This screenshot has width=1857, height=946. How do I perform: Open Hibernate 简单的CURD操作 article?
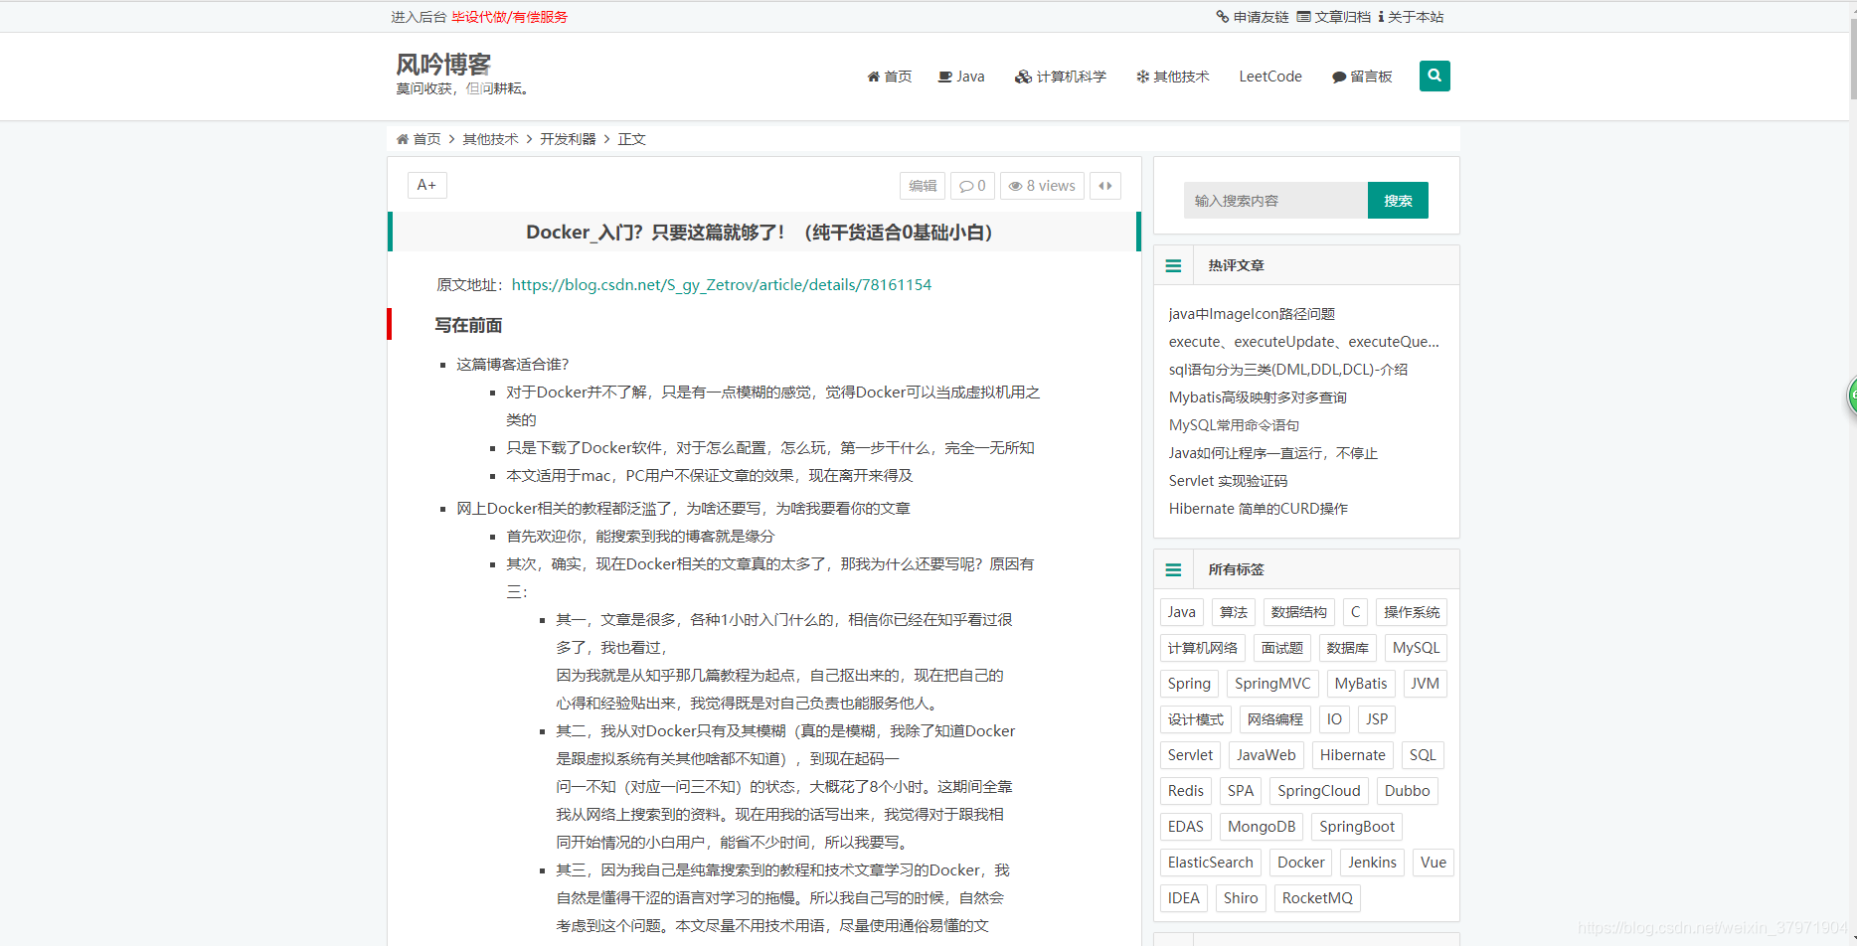[1259, 509]
